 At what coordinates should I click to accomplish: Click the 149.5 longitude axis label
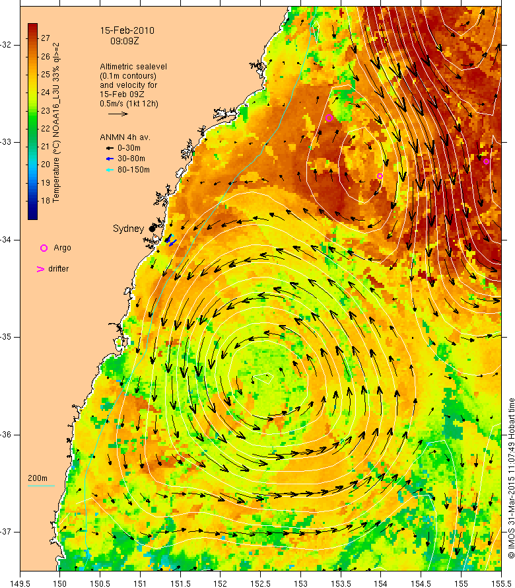20,583
